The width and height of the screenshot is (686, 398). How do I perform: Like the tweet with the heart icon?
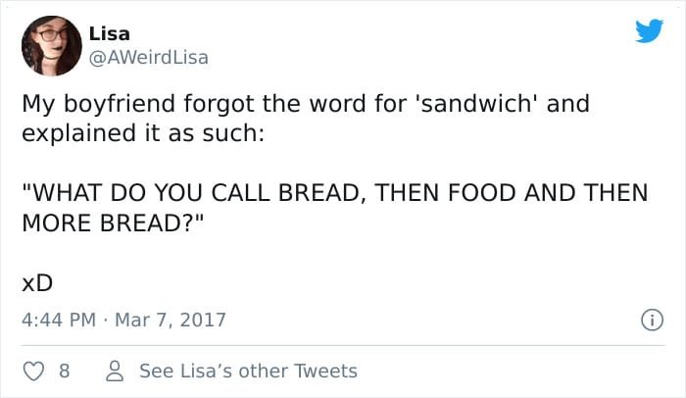coord(33,372)
